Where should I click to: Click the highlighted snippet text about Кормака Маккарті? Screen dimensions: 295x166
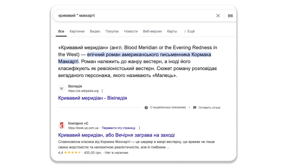click(x=135, y=58)
